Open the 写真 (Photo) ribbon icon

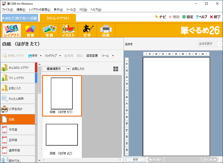click(49, 30)
